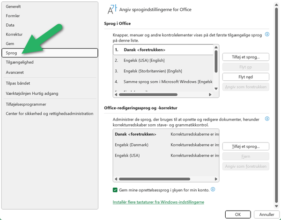281x220 pixels.
Task: Click the info icon next to the cloud save checkbox
Action: [213, 190]
